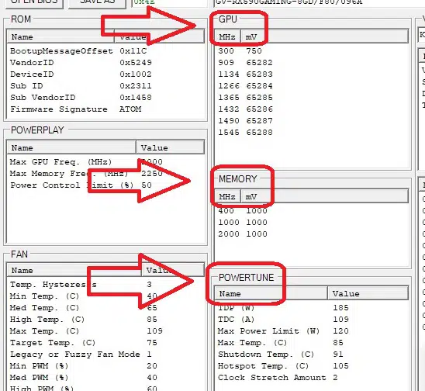
Task: Select the 300 MHz GPU state
Action: click(312, 51)
